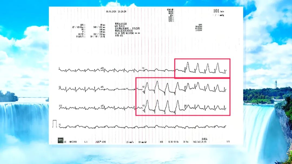Click the lighthouse tower on the right
This screenshot has height=164, width=292.
pos(276,85)
